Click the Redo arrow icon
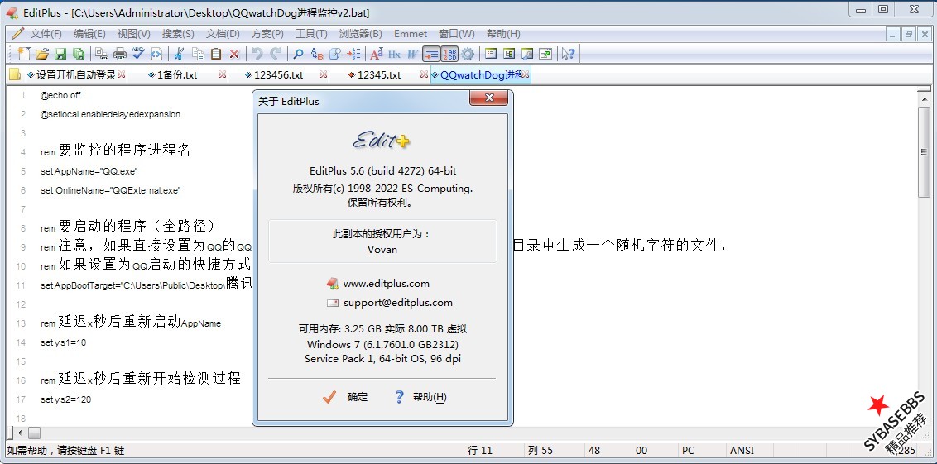937x464 pixels. click(276, 54)
